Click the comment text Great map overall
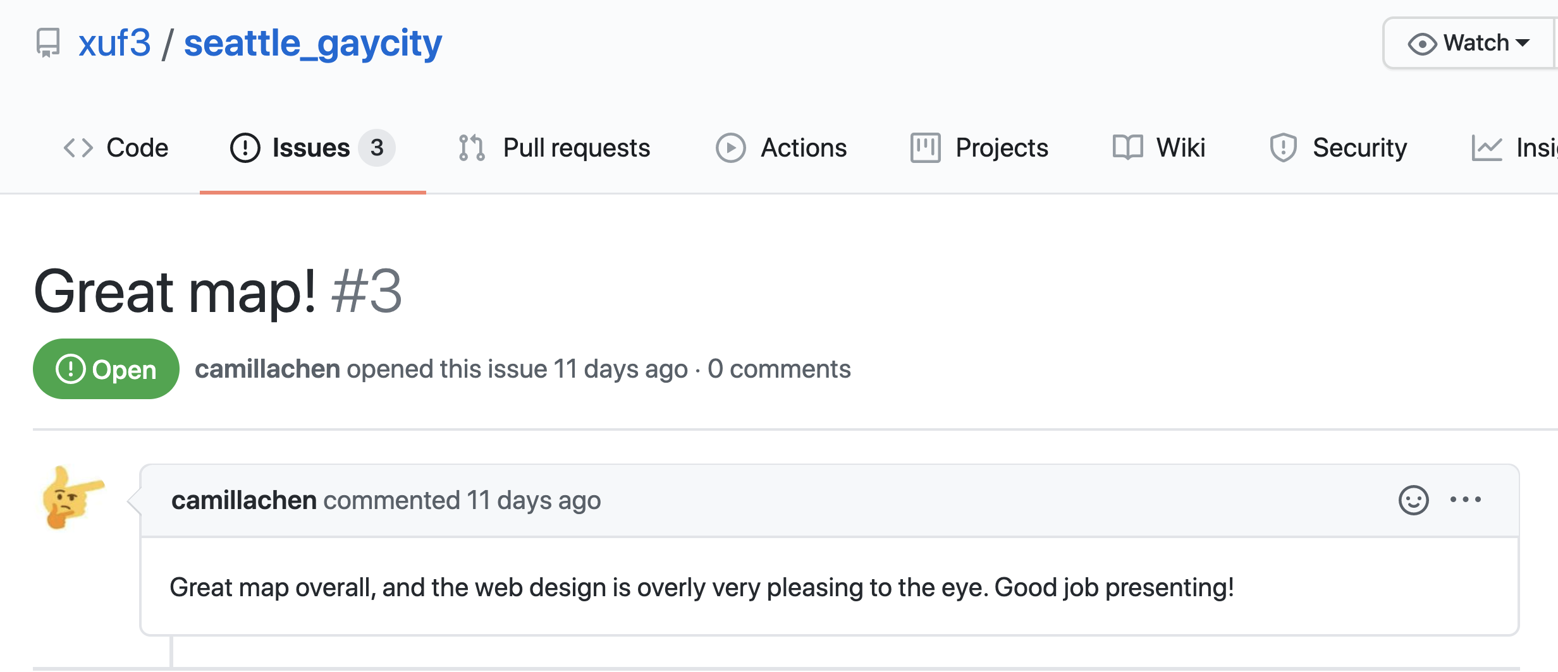This screenshot has height=672, width=1558. [702, 587]
